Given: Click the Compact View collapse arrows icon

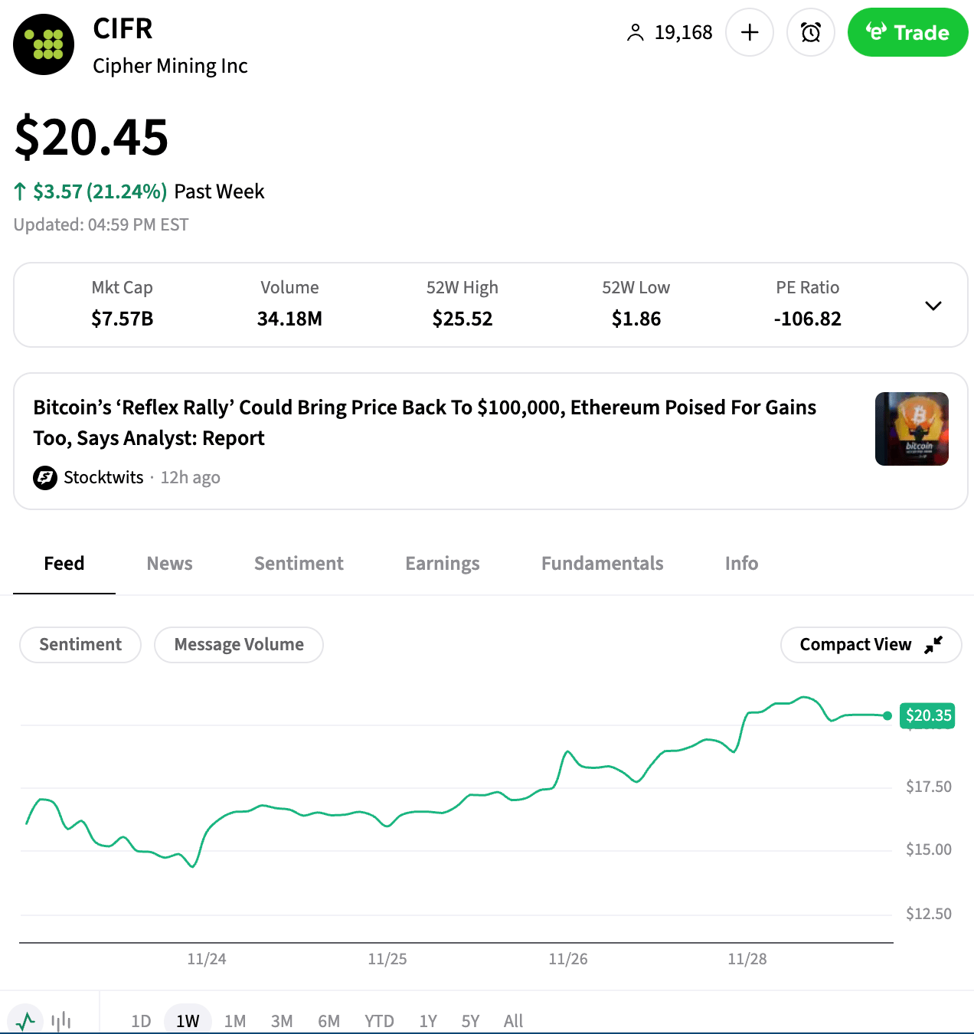Looking at the screenshot, I should click(x=933, y=645).
